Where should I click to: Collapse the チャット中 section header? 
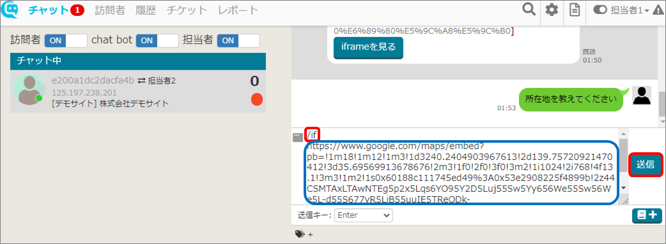click(x=138, y=61)
